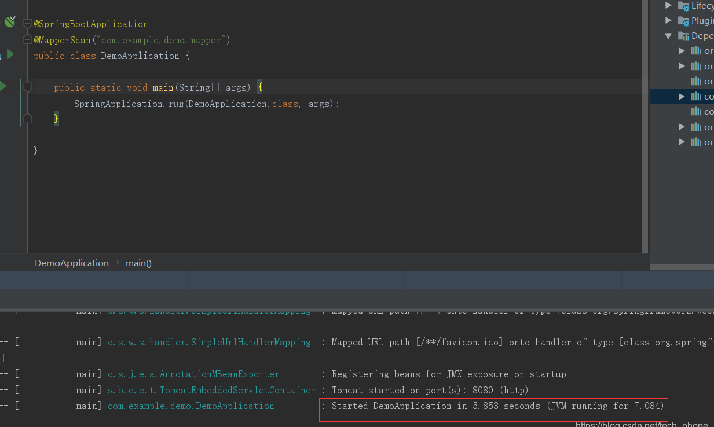Screen dimensions: 714x427
Task: Click the Plugins folder gear icon
Action: [x=684, y=21]
